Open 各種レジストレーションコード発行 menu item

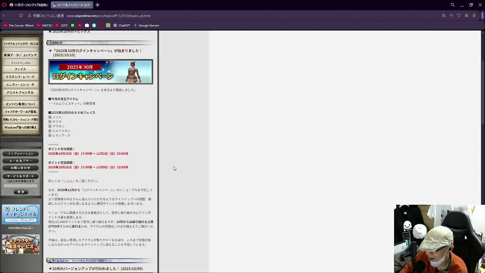tap(20, 119)
